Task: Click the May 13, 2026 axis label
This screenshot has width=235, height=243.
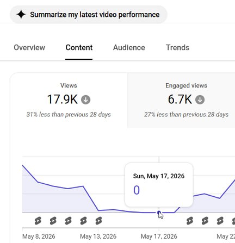Action: pyautogui.click(x=98, y=236)
